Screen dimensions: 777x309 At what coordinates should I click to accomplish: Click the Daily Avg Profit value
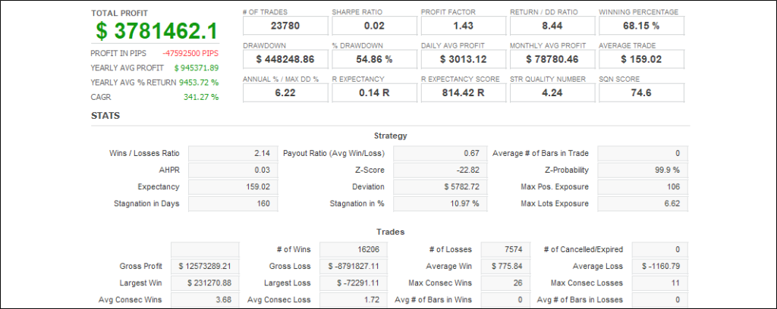[463, 59]
